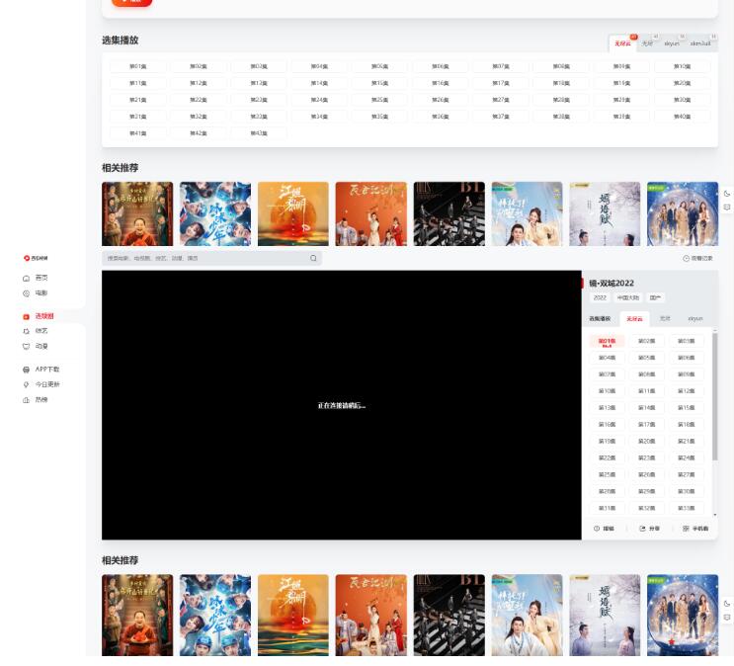Open snow-globe poster in lower recommendations row
The width and height of the screenshot is (734, 666).
click(x=683, y=616)
